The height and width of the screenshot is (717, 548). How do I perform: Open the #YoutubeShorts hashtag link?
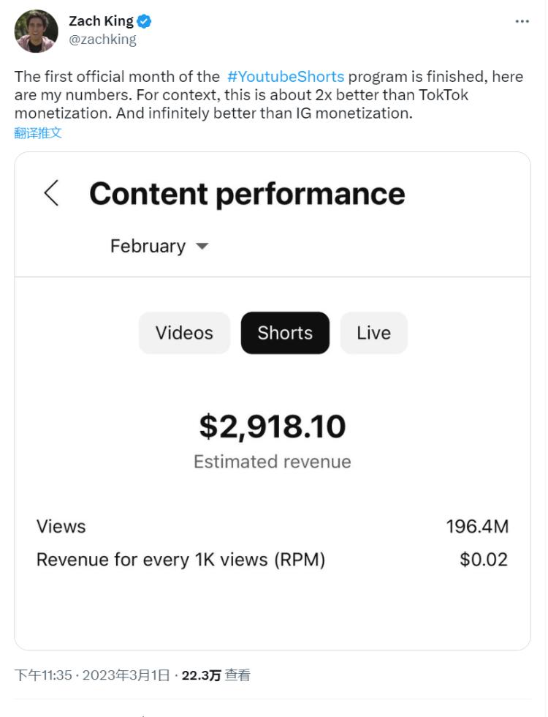[x=286, y=76]
